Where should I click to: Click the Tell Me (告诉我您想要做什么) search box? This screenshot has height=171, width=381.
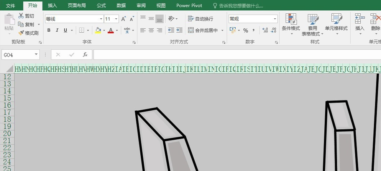click(238, 6)
